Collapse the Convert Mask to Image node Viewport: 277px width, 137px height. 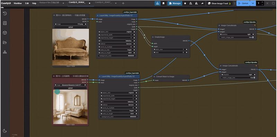coord(154,76)
